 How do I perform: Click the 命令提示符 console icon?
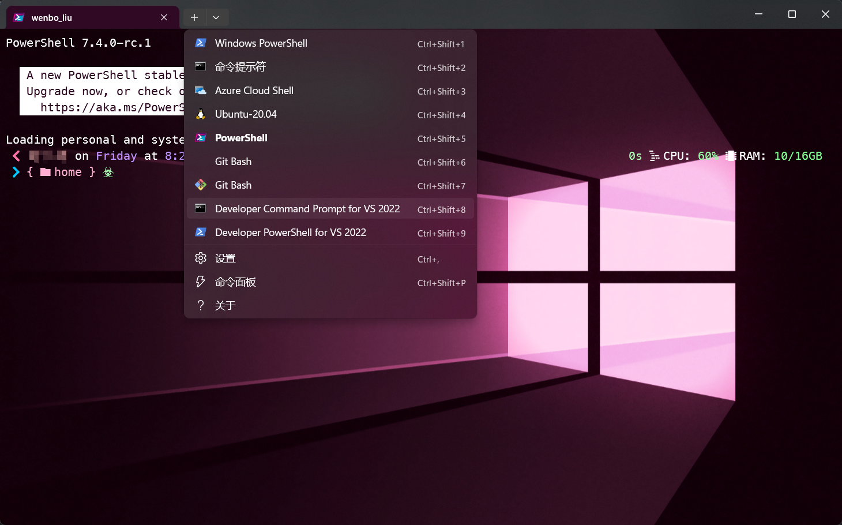[x=201, y=66]
